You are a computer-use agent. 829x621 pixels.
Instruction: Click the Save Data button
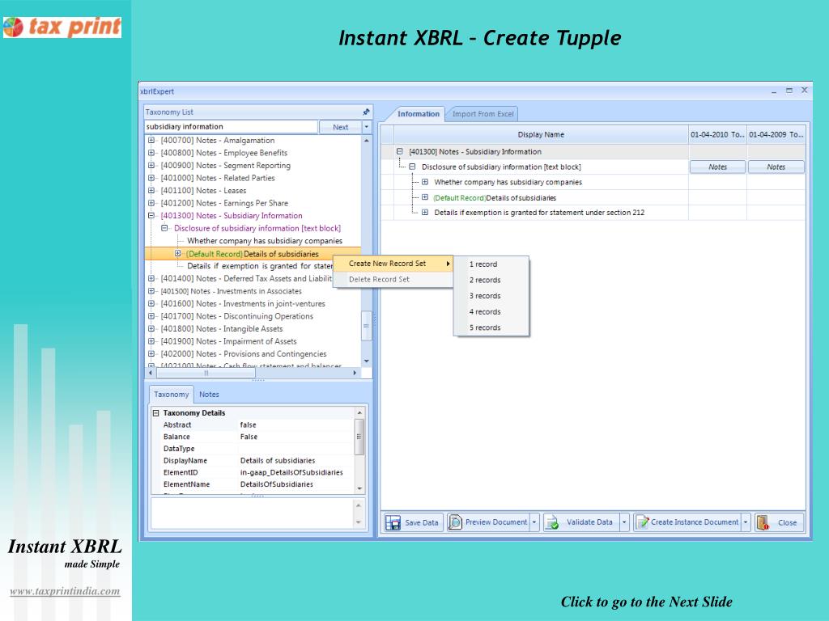(414, 522)
